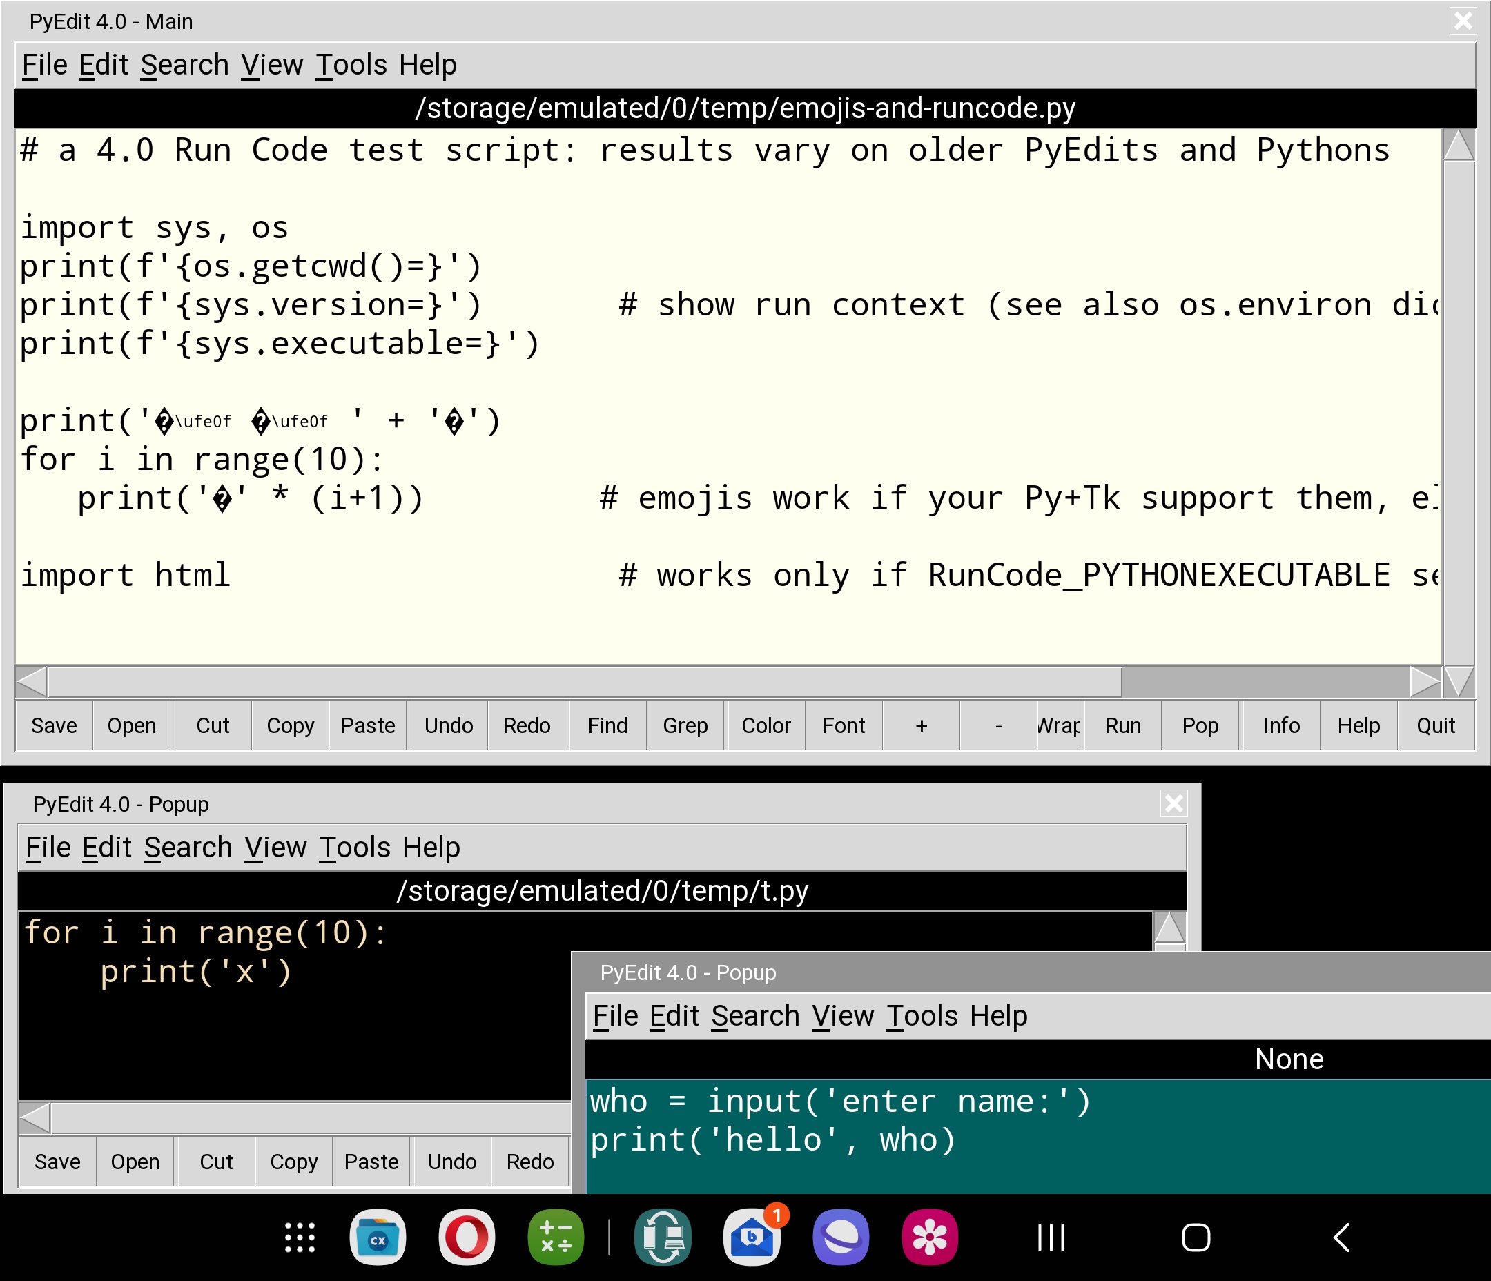The image size is (1491, 1281).
Task: Open Tools menu in the None Popup window
Action: pos(923,1016)
